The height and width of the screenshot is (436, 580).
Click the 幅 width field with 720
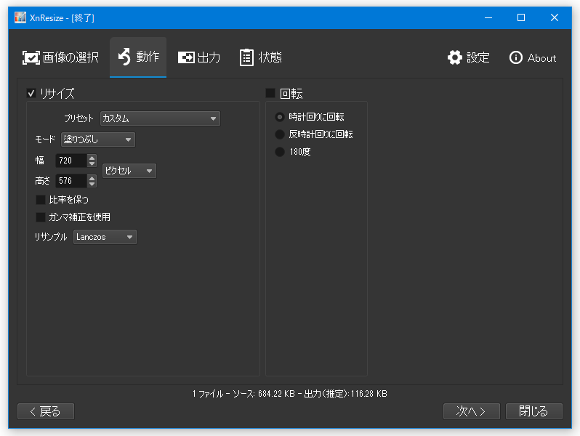[71, 161]
